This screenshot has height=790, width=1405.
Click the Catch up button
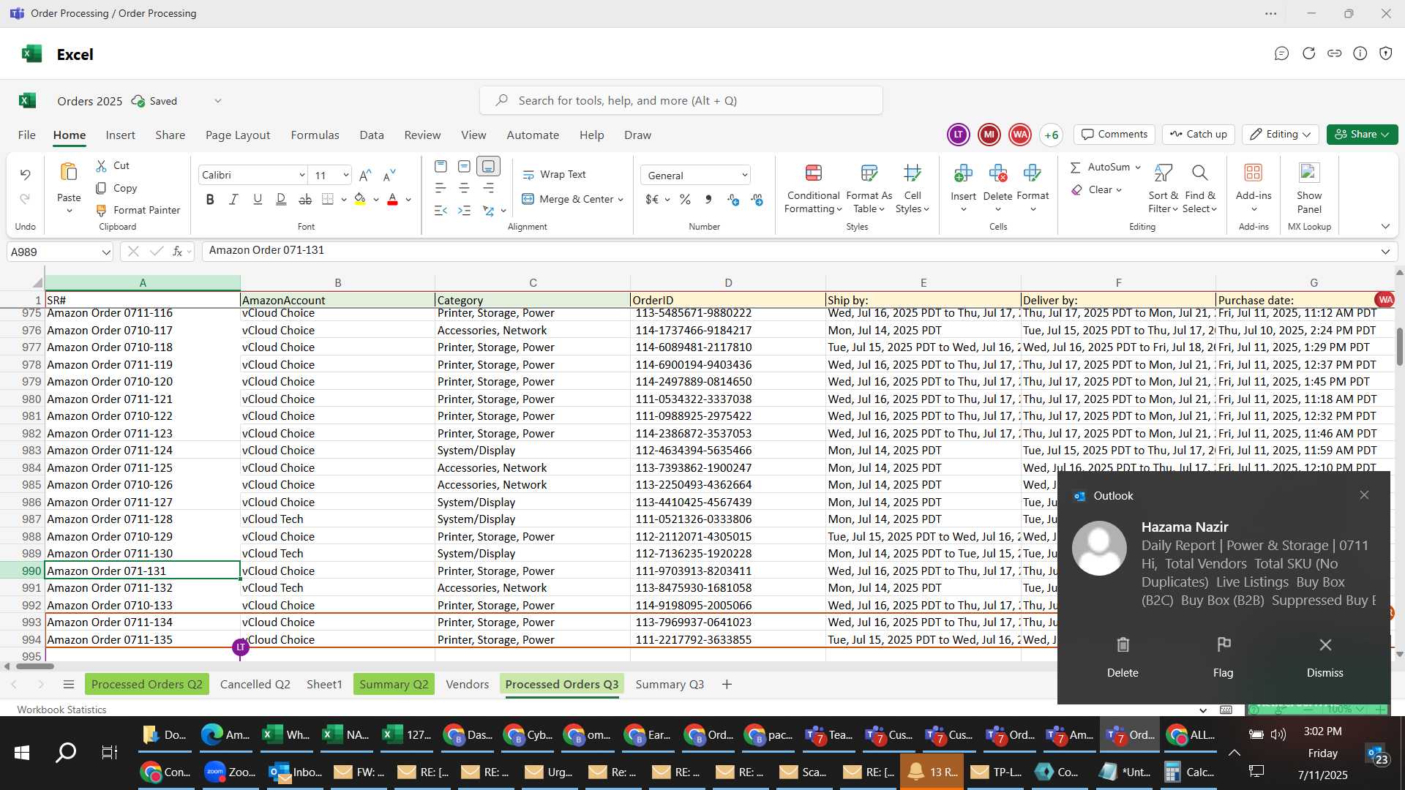click(1199, 135)
